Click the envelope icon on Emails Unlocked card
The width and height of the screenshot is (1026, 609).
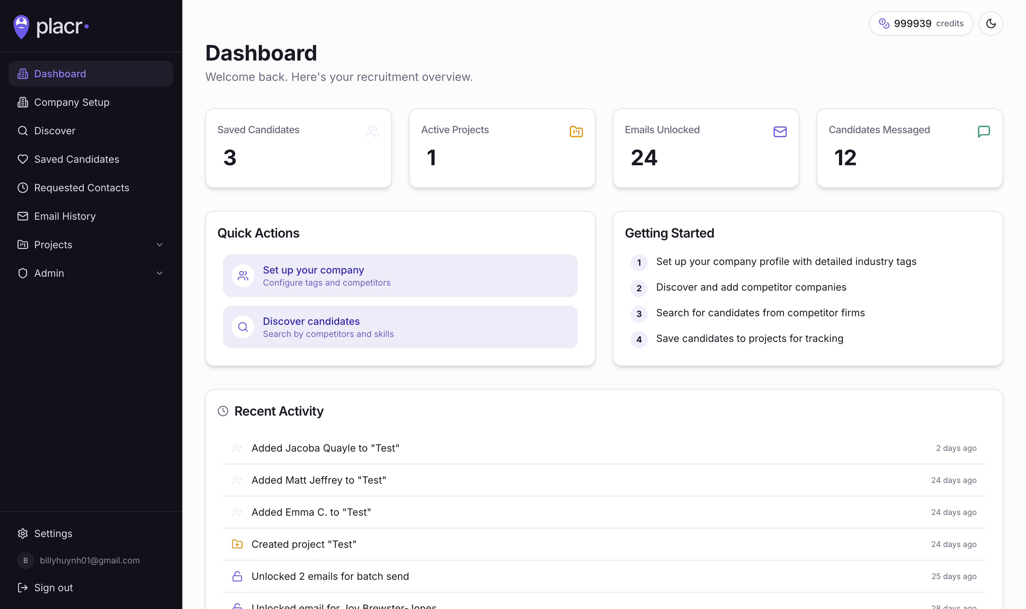pos(780,132)
